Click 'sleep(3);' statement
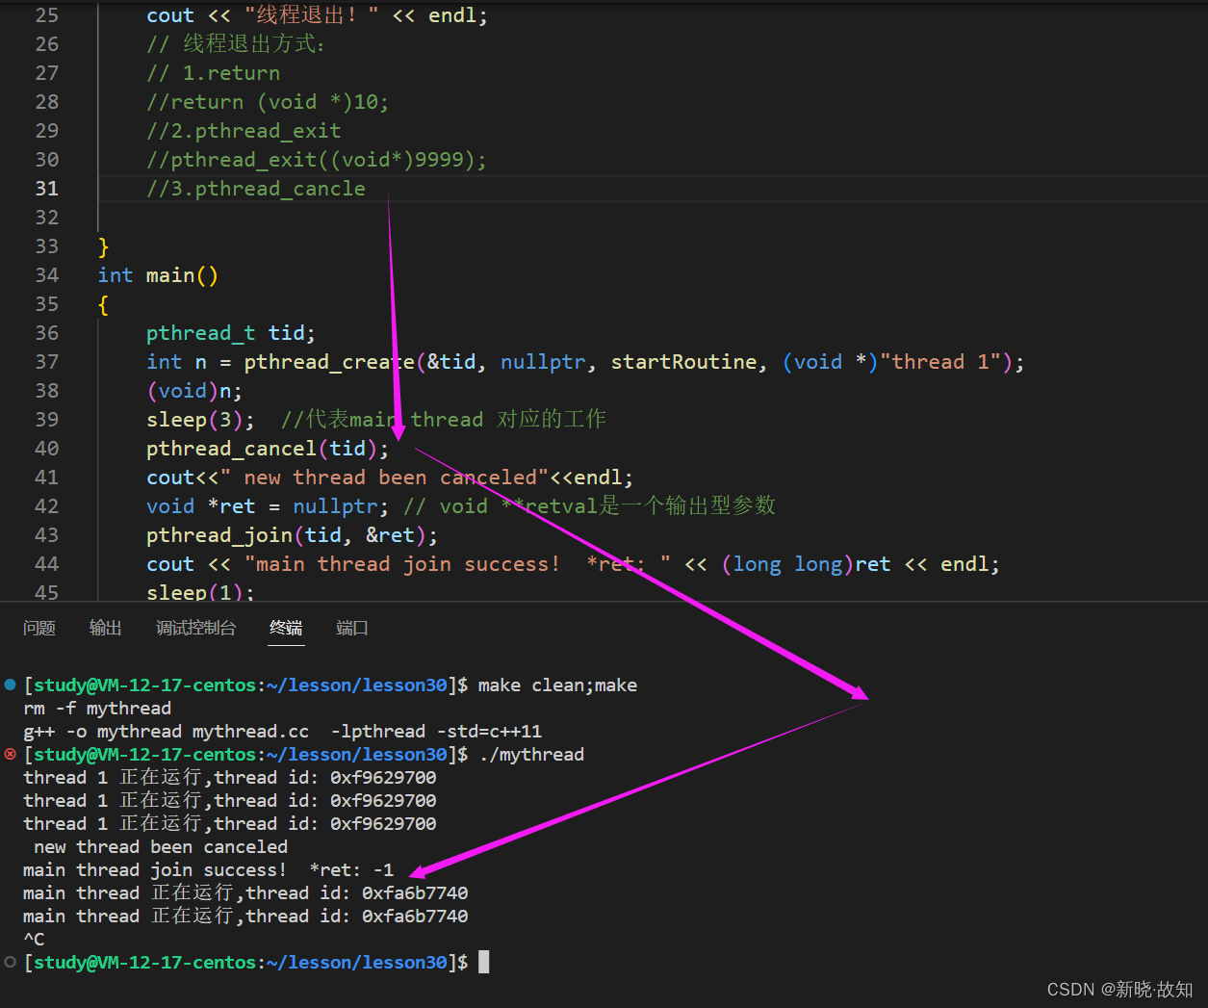 [200, 420]
